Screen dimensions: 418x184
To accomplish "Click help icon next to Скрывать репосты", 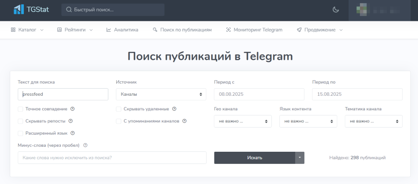I will tap(70, 121).
